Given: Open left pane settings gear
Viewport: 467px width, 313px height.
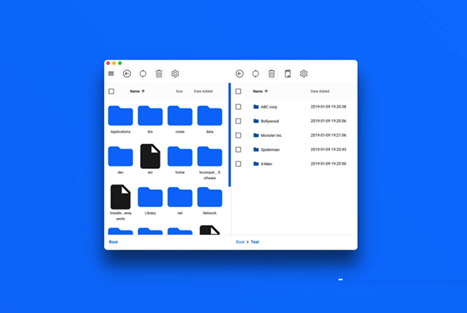Looking at the screenshot, I should click(x=175, y=73).
